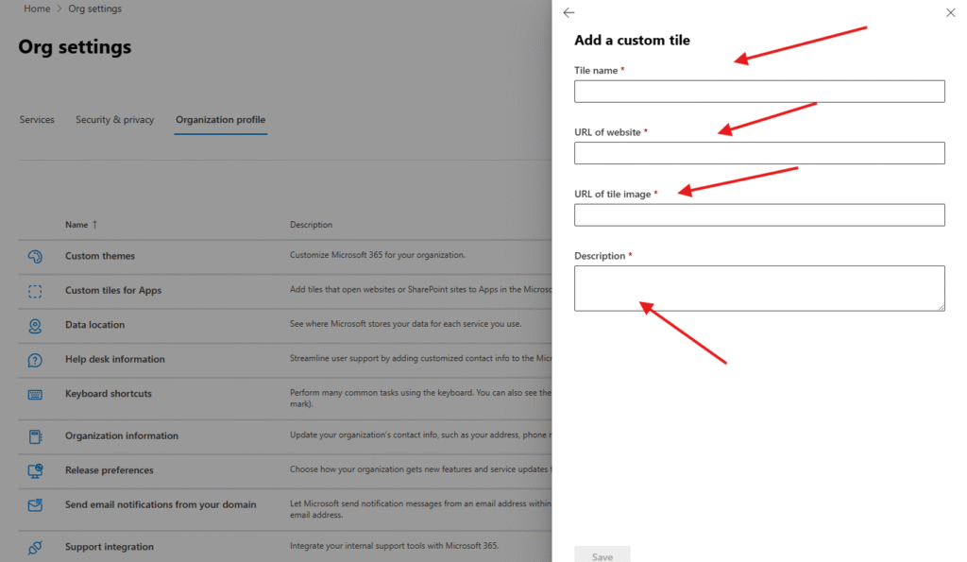The width and height of the screenshot is (967, 562).
Task: Click the Help desk information icon
Action: (x=35, y=360)
